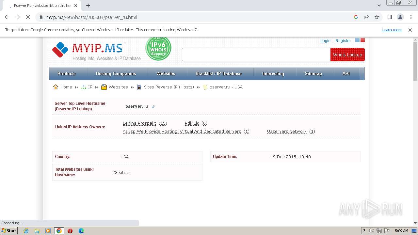The image size is (418, 235).
Task: View site information via the lock icon
Action: (x=41, y=17)
